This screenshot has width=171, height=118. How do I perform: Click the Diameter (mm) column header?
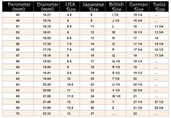(48, 7)
